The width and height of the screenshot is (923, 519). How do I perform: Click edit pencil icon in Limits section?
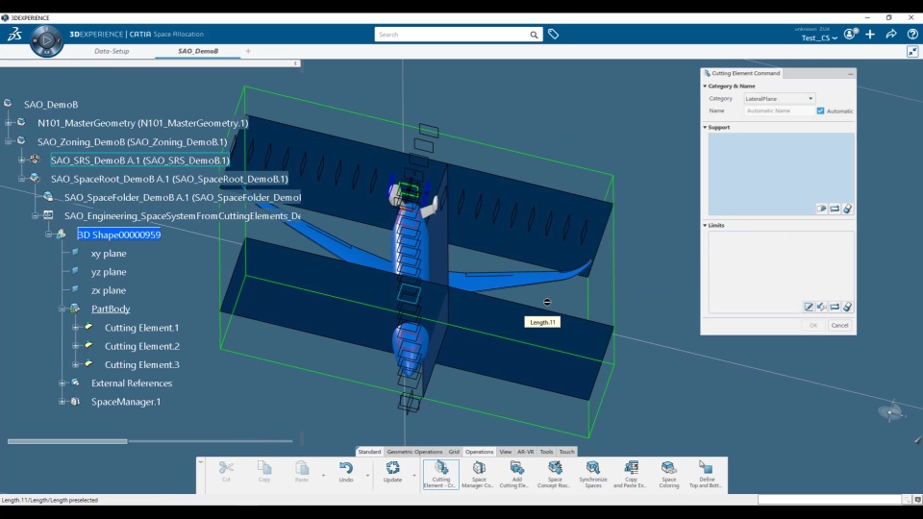click(x=809, y=308)
